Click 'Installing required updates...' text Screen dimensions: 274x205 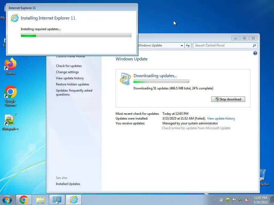tap(41, 29)
